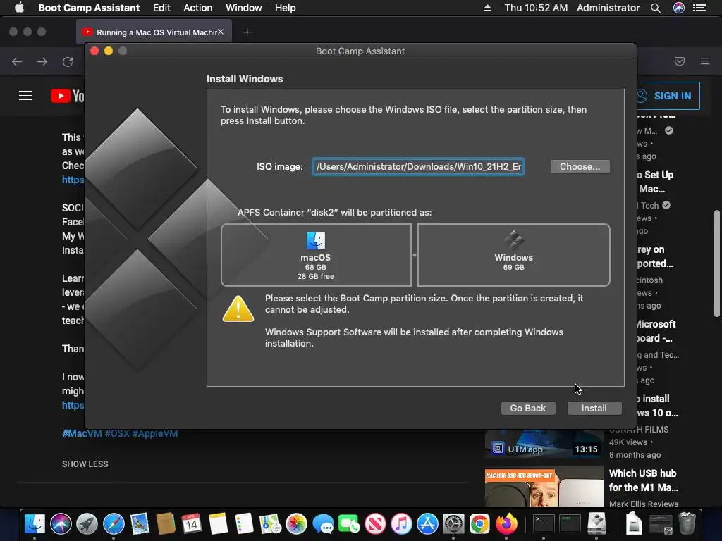The width and height of the screenshot is (722, 541).
Task: Click browser back arrow
Action: tap(17, 62)
